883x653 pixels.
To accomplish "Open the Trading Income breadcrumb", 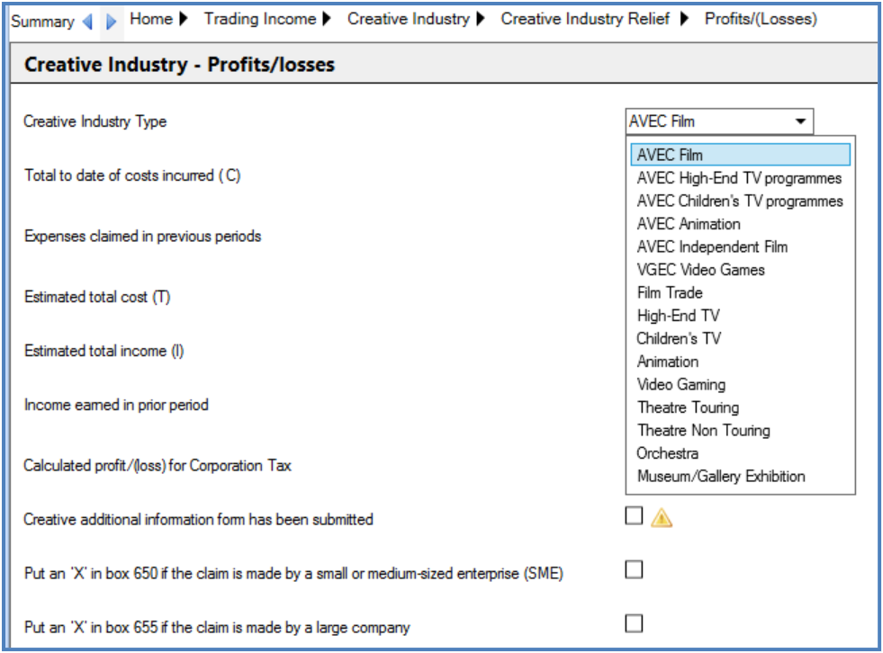I will [259, 19].
